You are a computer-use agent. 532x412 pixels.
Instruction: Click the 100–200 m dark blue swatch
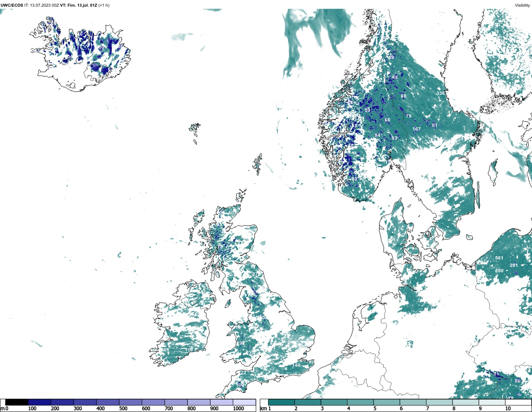tap(39, 402)
